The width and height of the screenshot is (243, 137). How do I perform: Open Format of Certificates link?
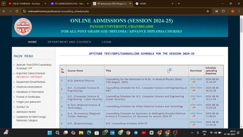coord(28,97)
